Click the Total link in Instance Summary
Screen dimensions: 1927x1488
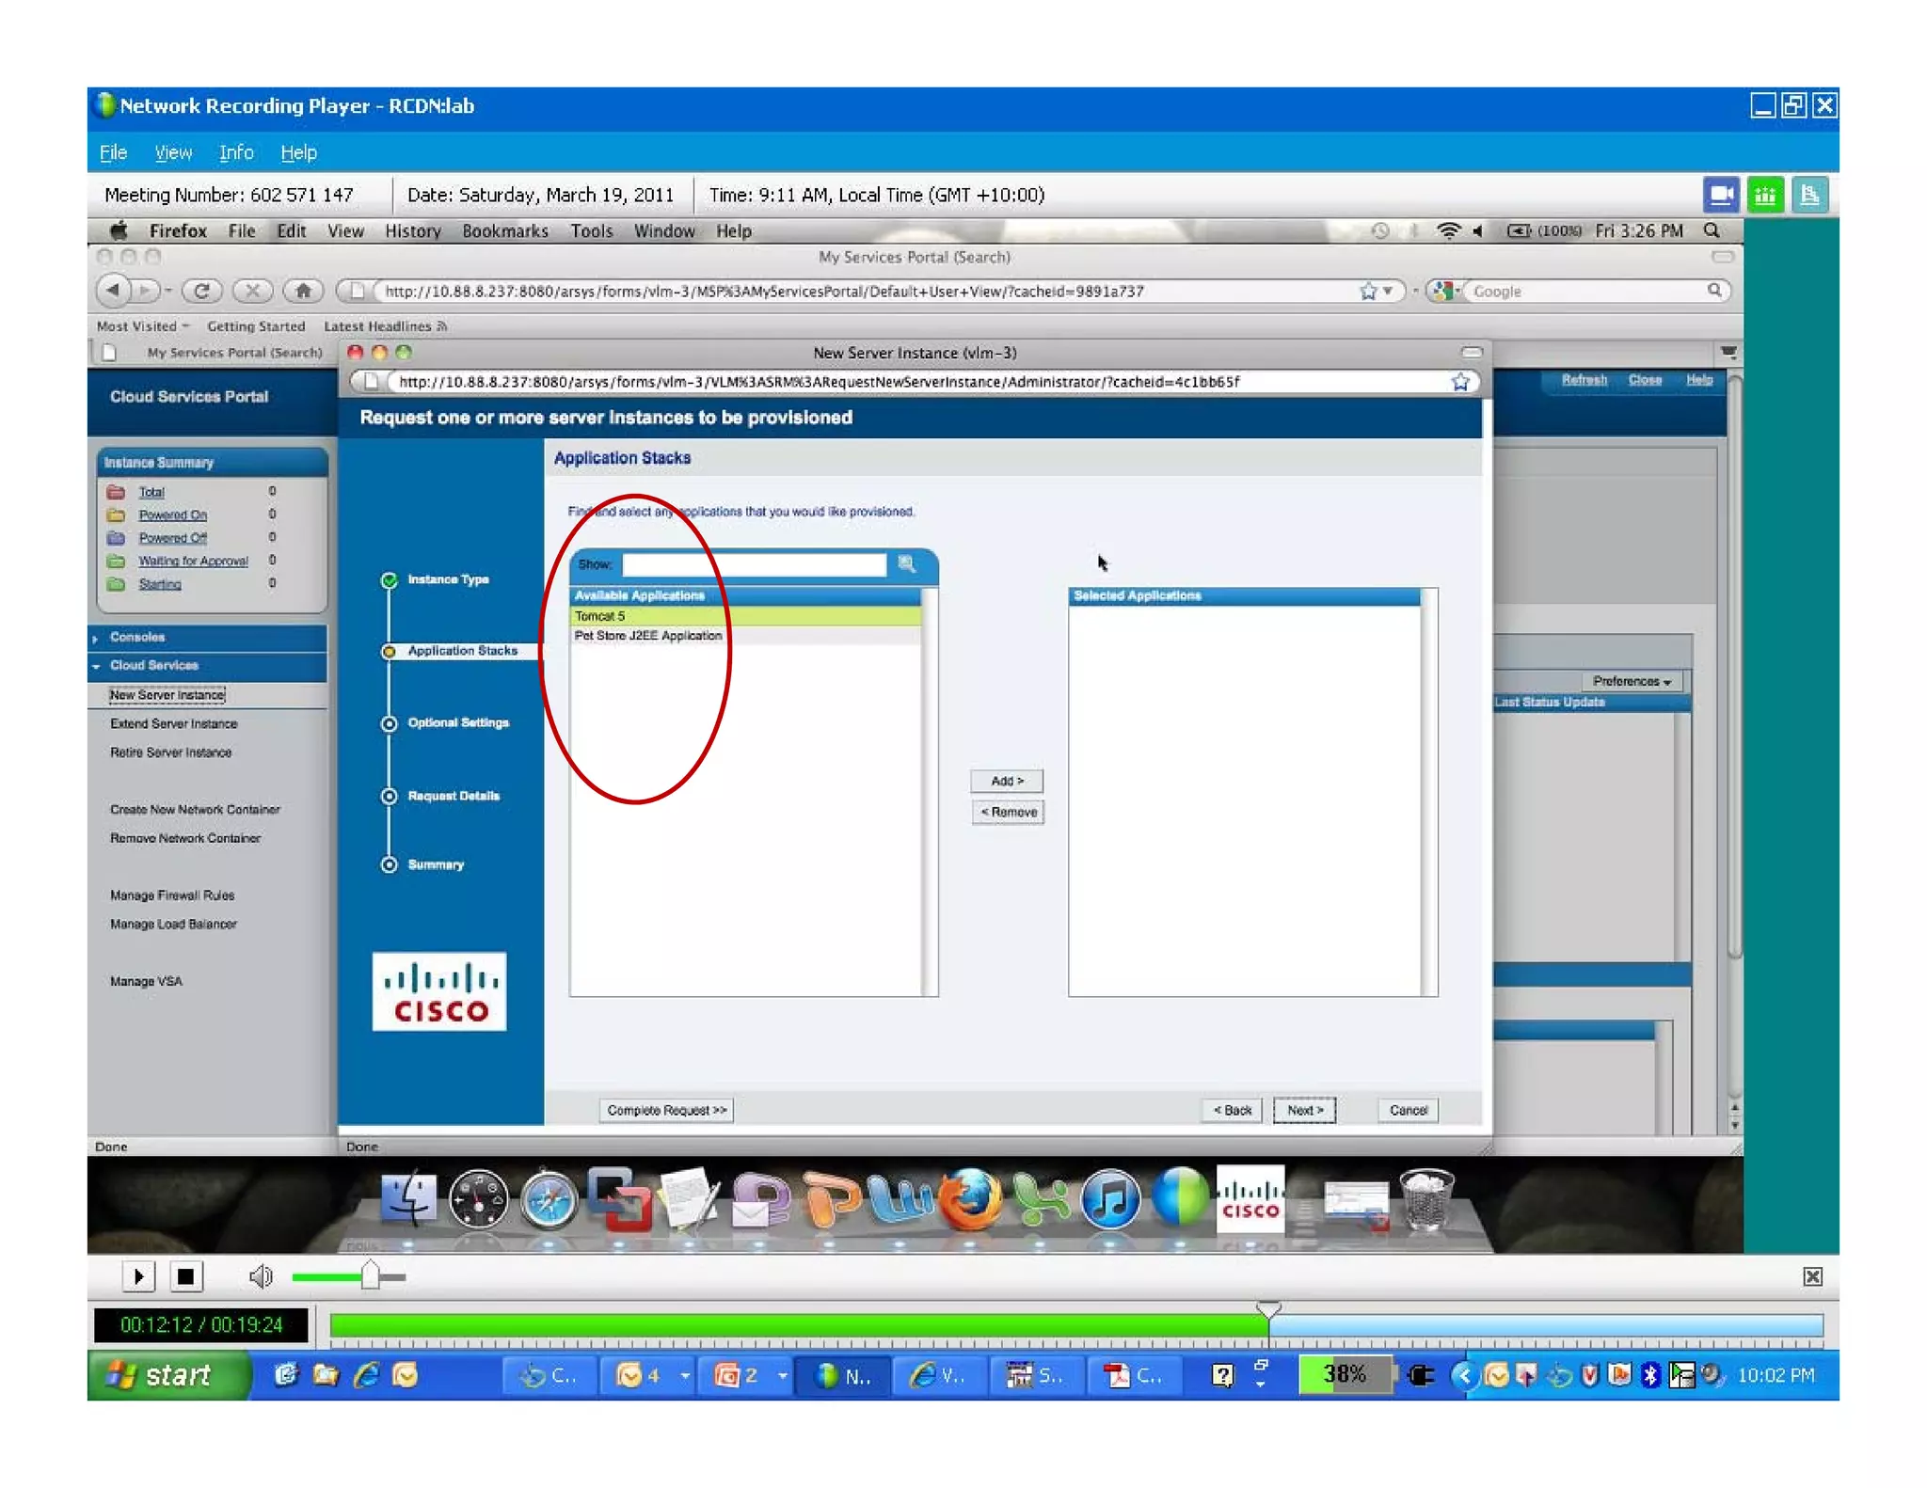[151, 492]
